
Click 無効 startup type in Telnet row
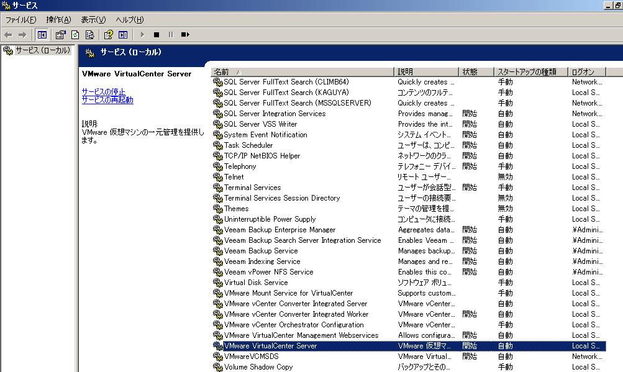point(506,177)
